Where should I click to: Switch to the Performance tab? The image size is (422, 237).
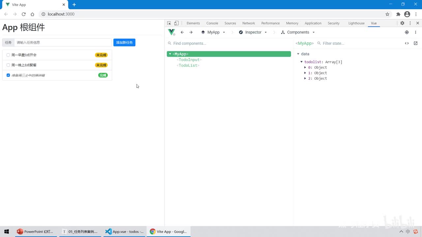coord(270,23)
